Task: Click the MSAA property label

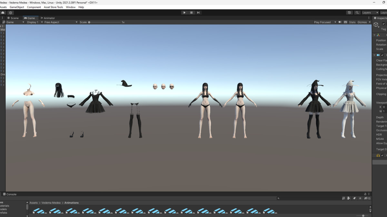Action: coord(380,139)
